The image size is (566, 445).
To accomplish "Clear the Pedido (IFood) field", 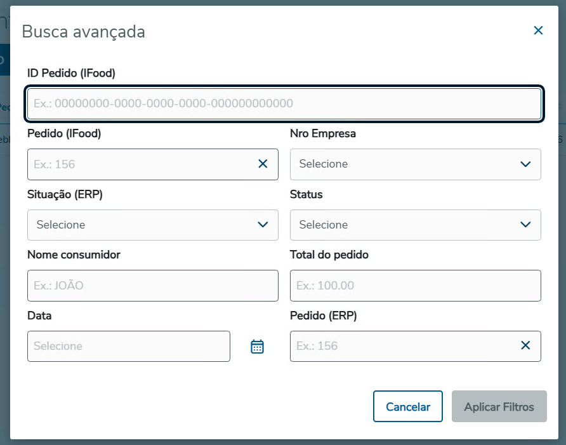I will (263, 164).
